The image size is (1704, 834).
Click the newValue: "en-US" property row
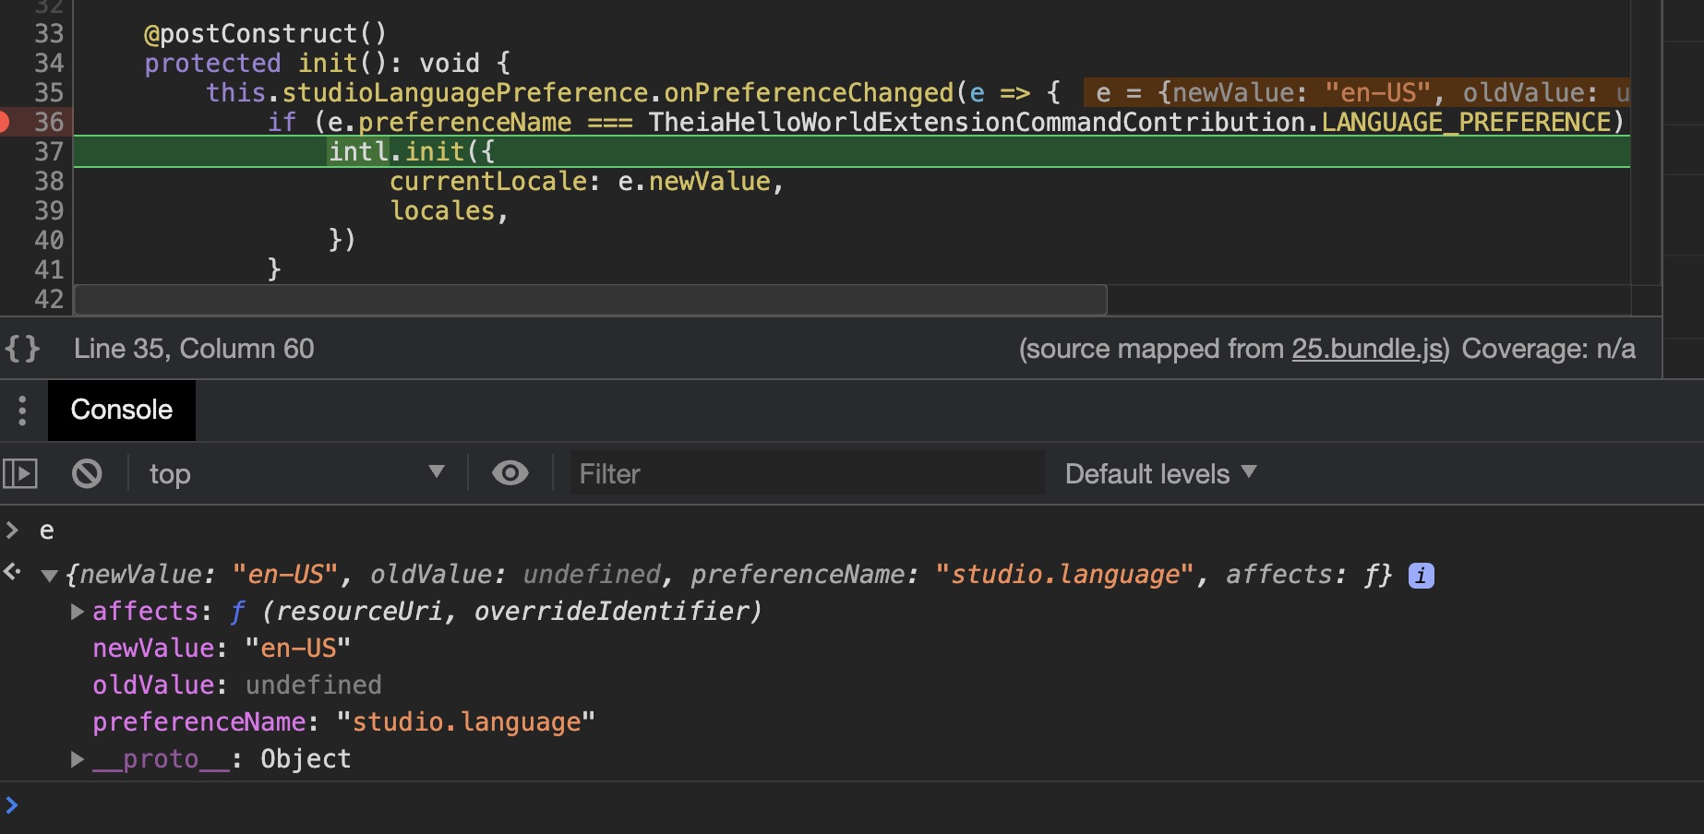click(222, 649)
